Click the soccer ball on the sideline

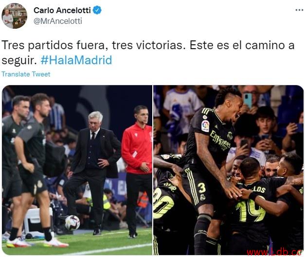tap(72, 222)
